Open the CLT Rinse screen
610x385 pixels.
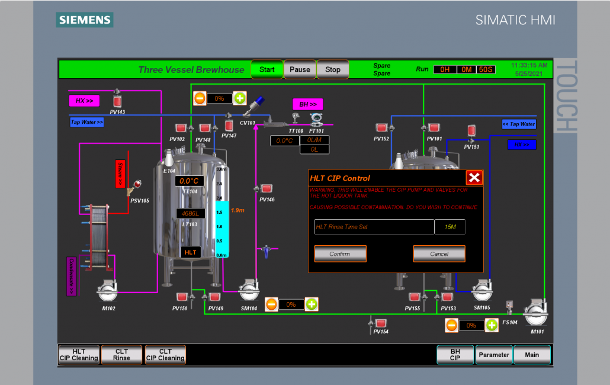tap(122, 355)
